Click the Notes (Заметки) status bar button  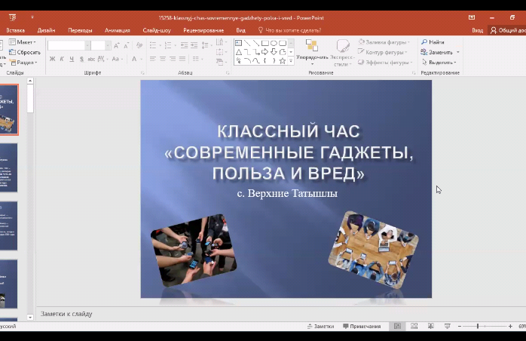click(x=320, y=326)
